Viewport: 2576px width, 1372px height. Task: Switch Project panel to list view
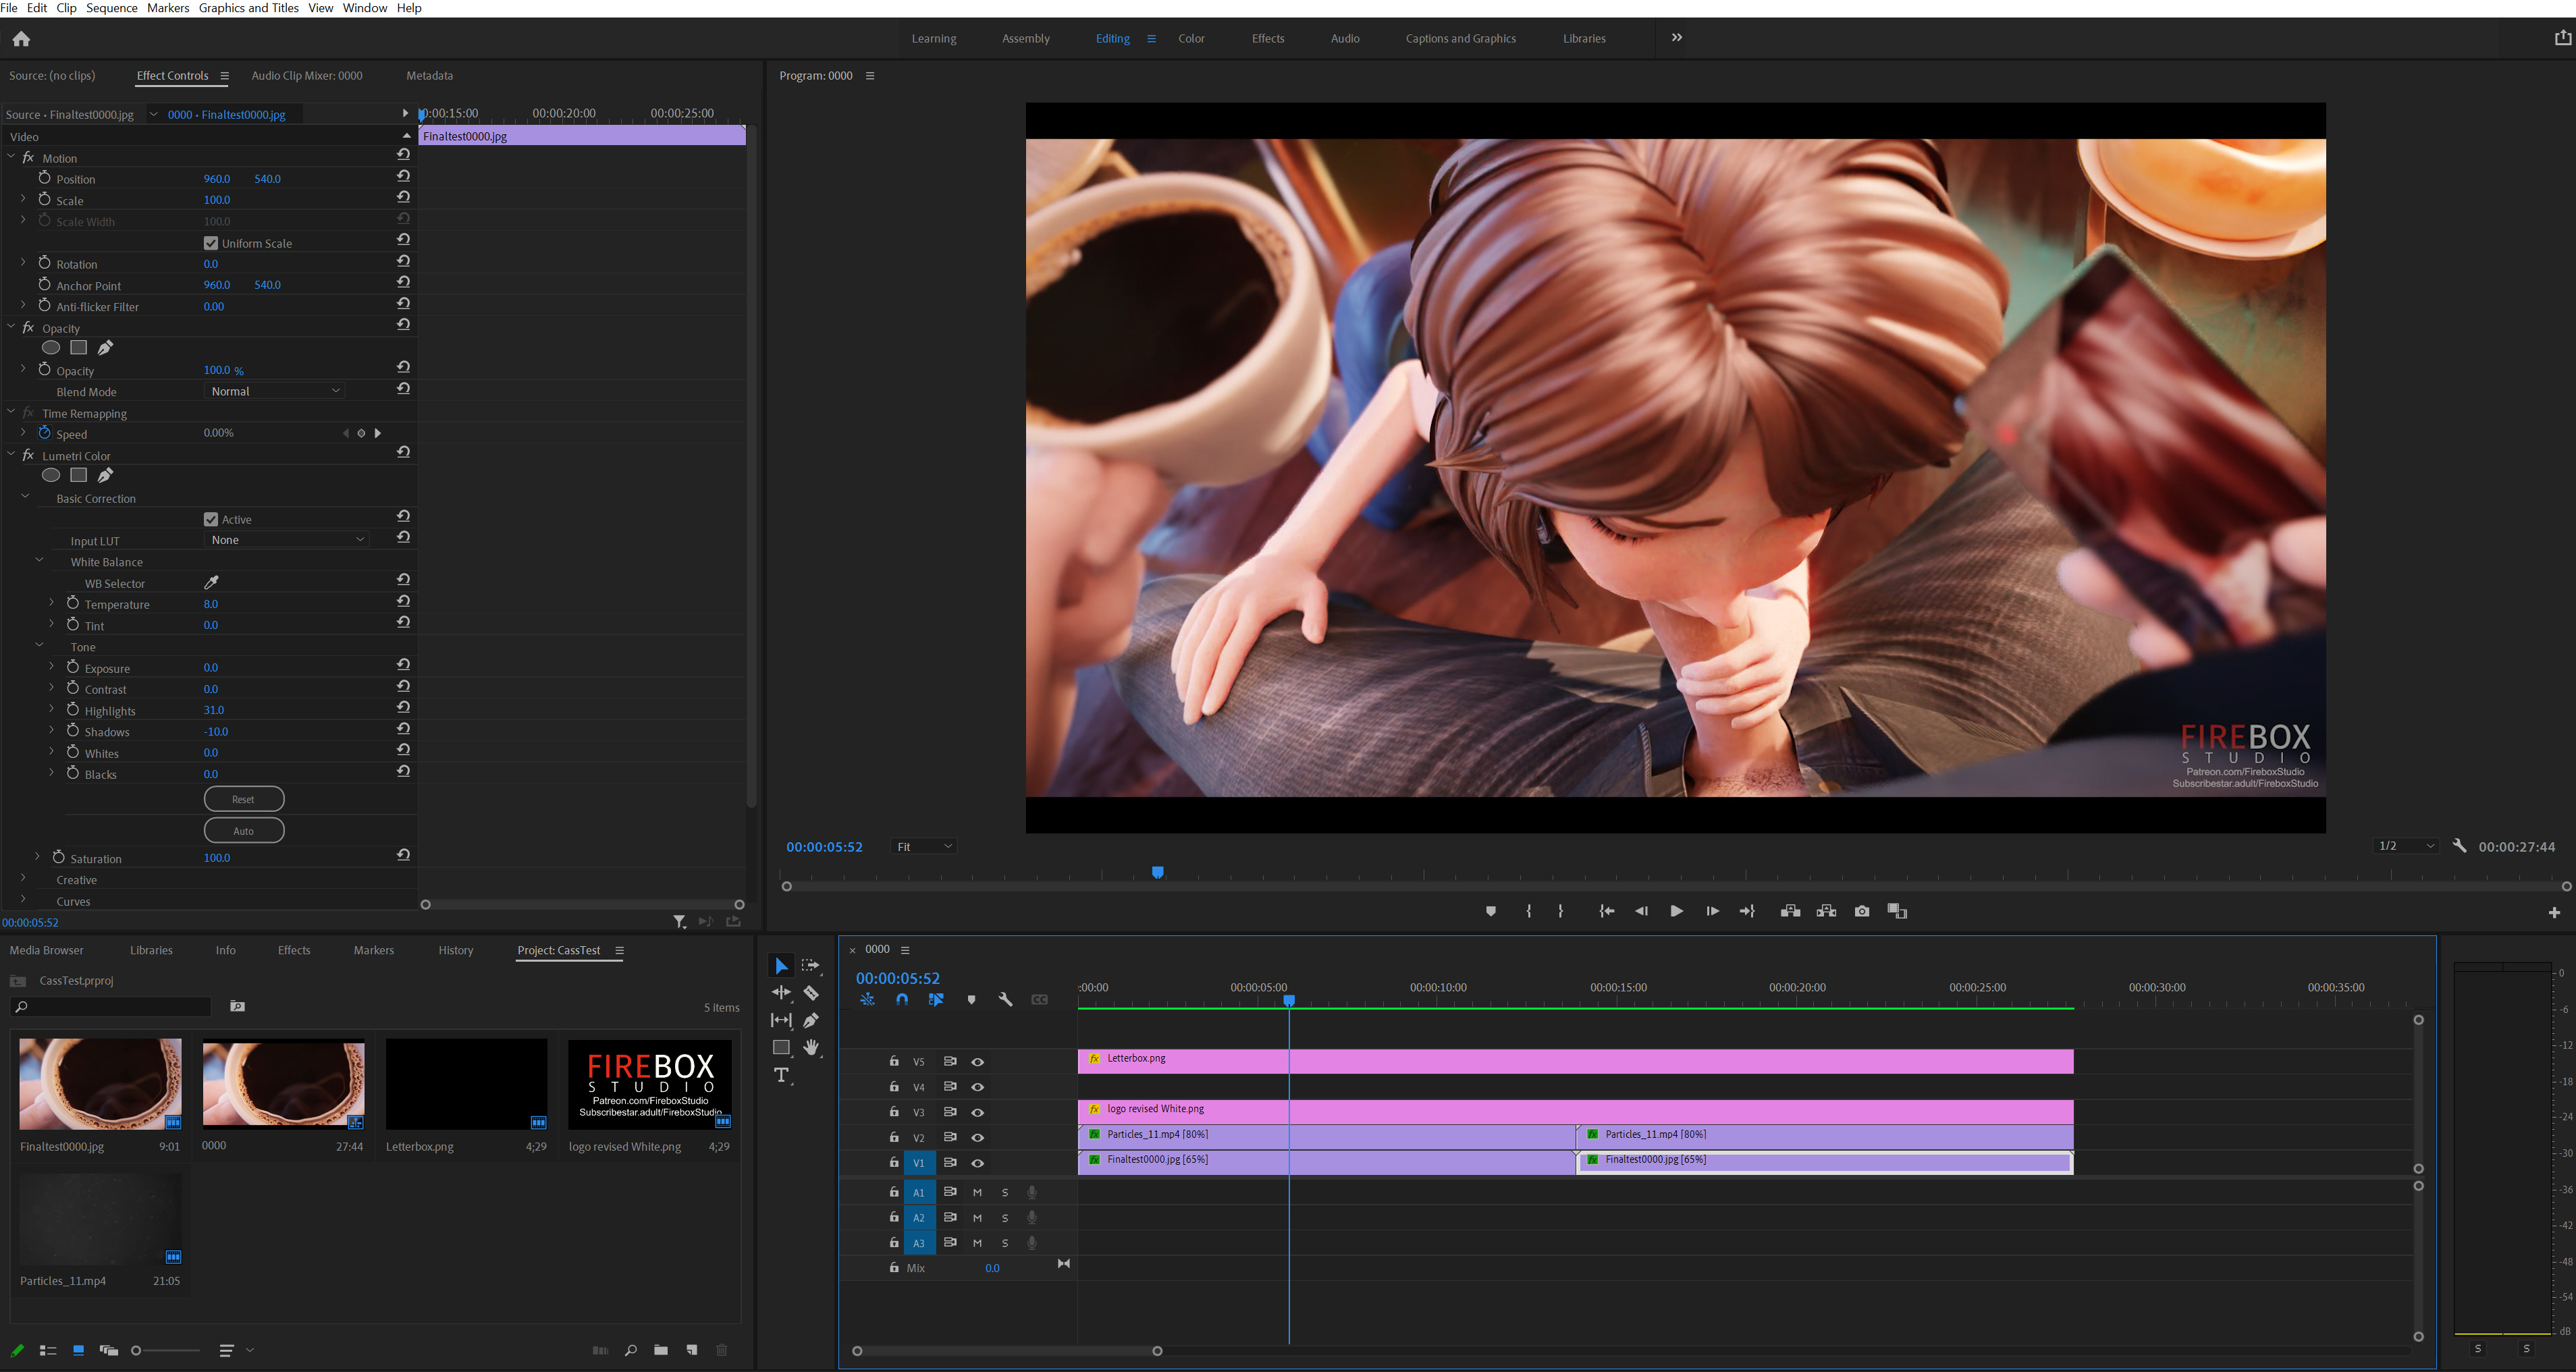click(x=47, y=1350)
